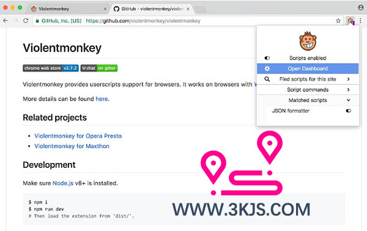Select Open Dashboard menu entry
Viewport: 367px width, 231px height.
pos(308,69)
